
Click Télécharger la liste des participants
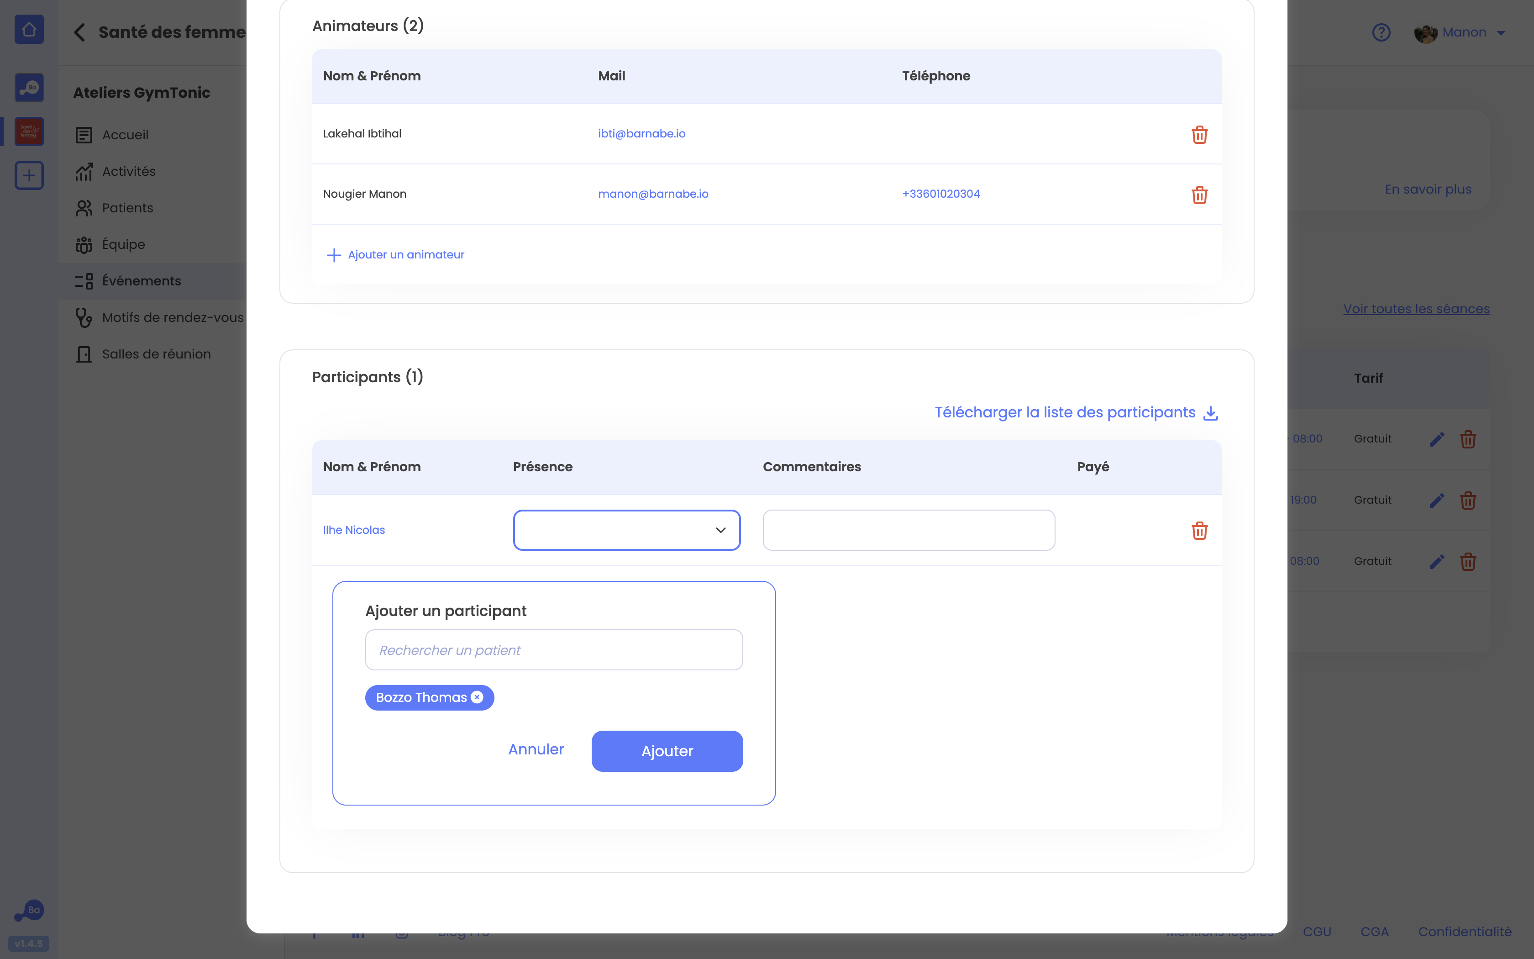(1065, 413)
